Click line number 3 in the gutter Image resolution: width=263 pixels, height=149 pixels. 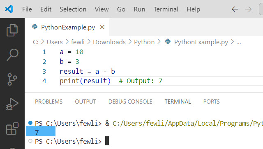pyautogui.click(x=44, y=71)
